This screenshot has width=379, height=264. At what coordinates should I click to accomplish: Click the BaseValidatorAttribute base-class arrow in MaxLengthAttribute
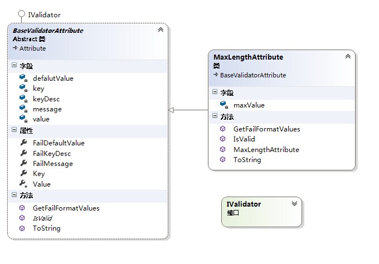[x=216, y=75]
